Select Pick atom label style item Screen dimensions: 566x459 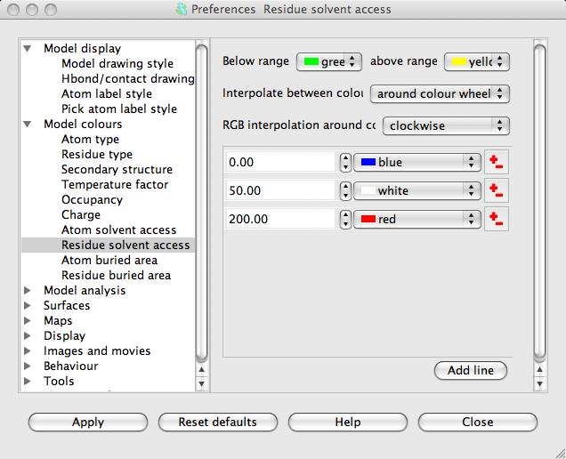point(119,109)
